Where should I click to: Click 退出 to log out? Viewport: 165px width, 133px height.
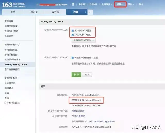coord(141,4)
